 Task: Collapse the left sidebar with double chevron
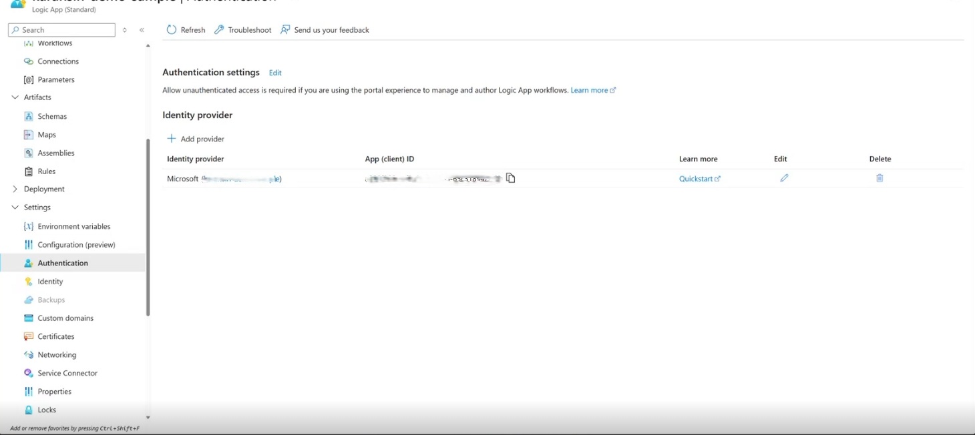pos(141,29)
